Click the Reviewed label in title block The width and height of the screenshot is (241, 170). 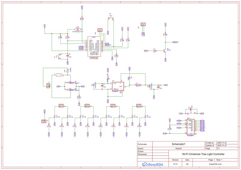tap(142, 154)
